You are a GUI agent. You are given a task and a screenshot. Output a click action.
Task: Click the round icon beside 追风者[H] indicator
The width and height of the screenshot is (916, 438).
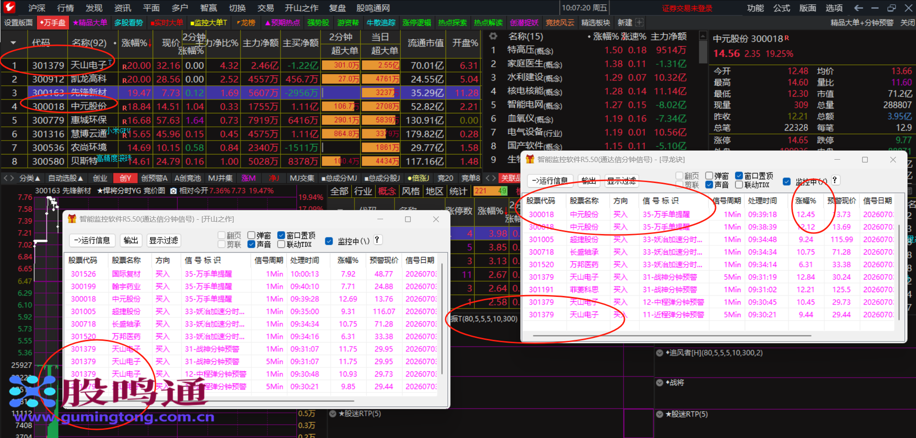660,353
